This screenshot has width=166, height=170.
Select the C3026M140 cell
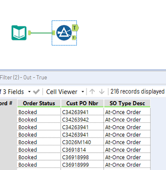click(x=82, y=142)
